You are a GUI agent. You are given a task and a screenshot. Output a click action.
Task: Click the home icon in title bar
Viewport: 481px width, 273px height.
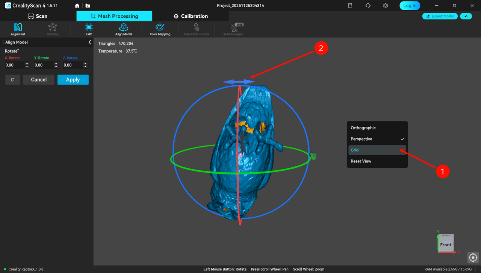[x=77, y=6]
